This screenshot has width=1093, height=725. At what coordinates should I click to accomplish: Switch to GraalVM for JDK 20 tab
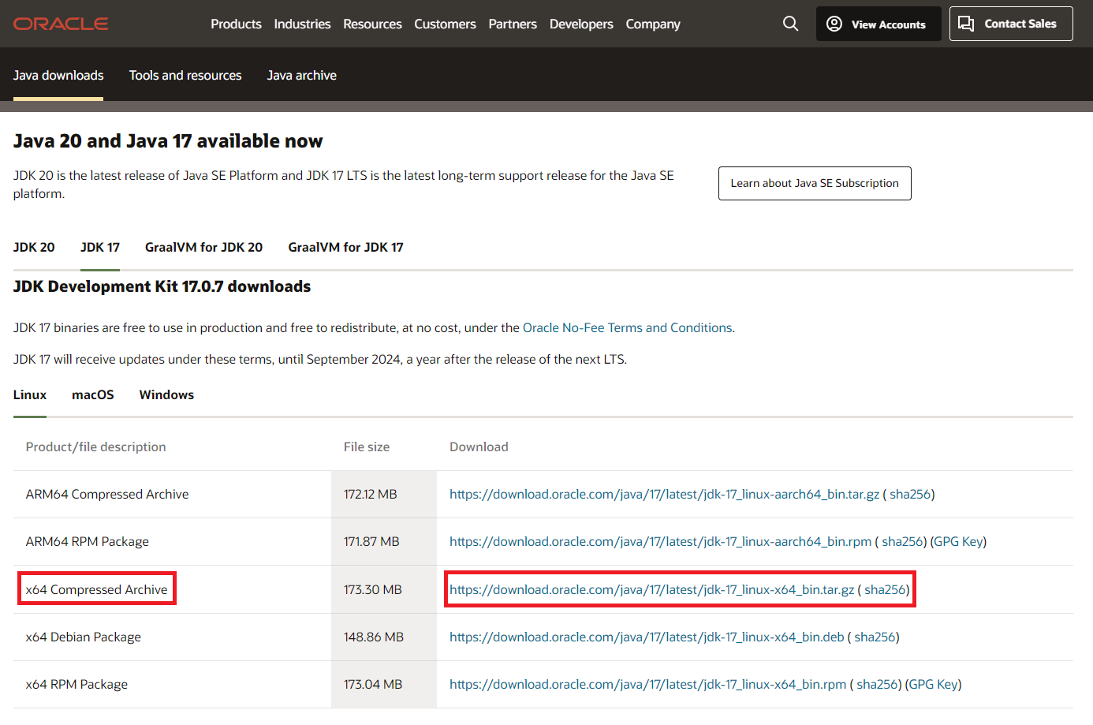pyautogui.click(x=203, y=247)
